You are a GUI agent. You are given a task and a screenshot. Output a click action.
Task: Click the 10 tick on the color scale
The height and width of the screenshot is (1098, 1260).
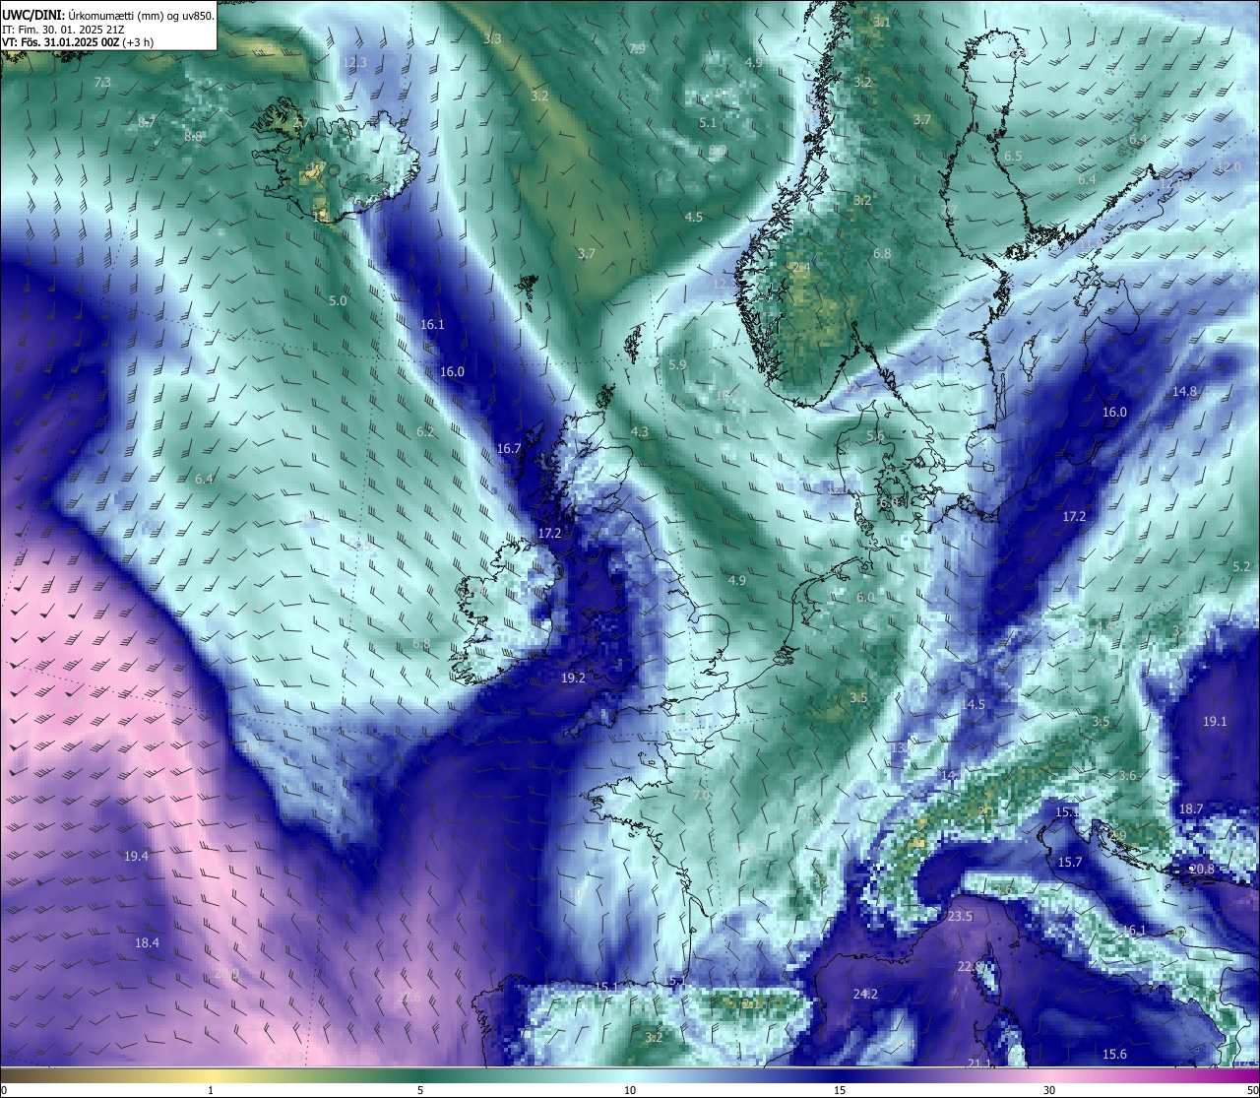[x=630, y=1090]
